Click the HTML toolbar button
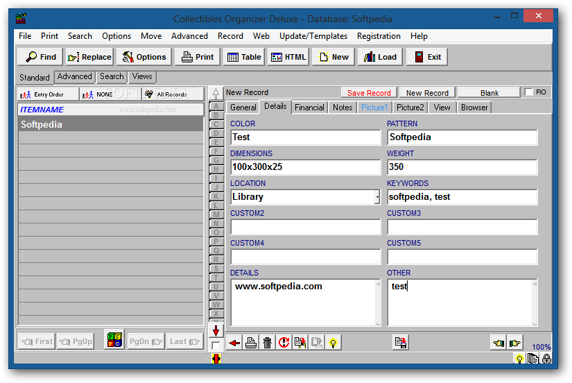 click(x=288, y=57)
